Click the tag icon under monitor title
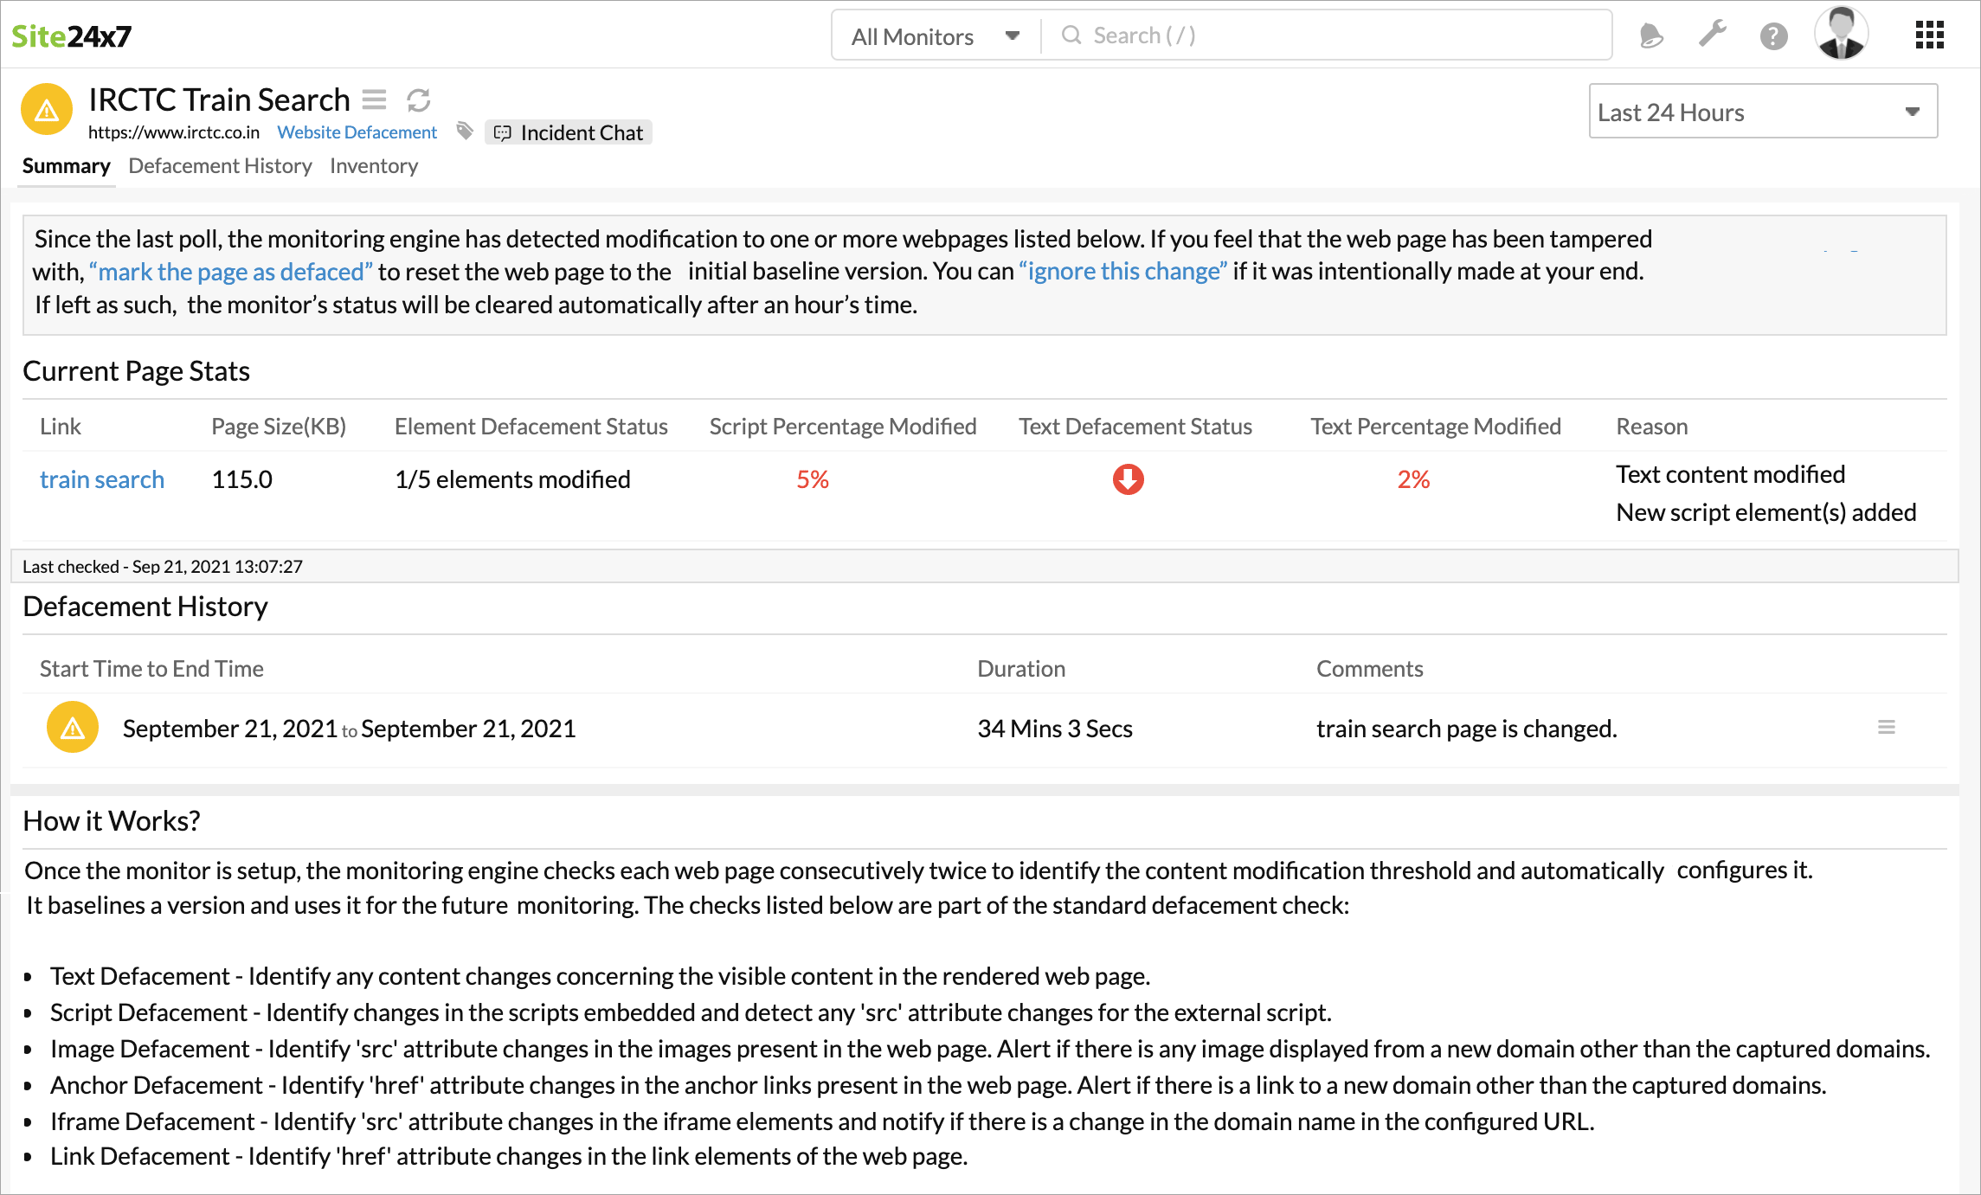1981x1195 pixels. point(465,132)
